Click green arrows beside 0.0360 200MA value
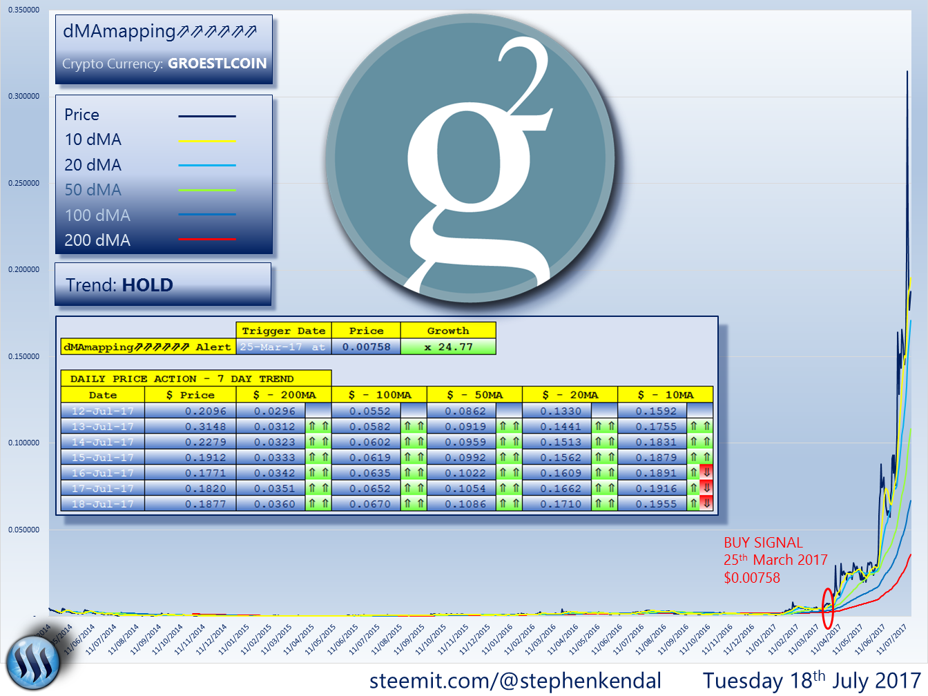 (x=318, y=504)
